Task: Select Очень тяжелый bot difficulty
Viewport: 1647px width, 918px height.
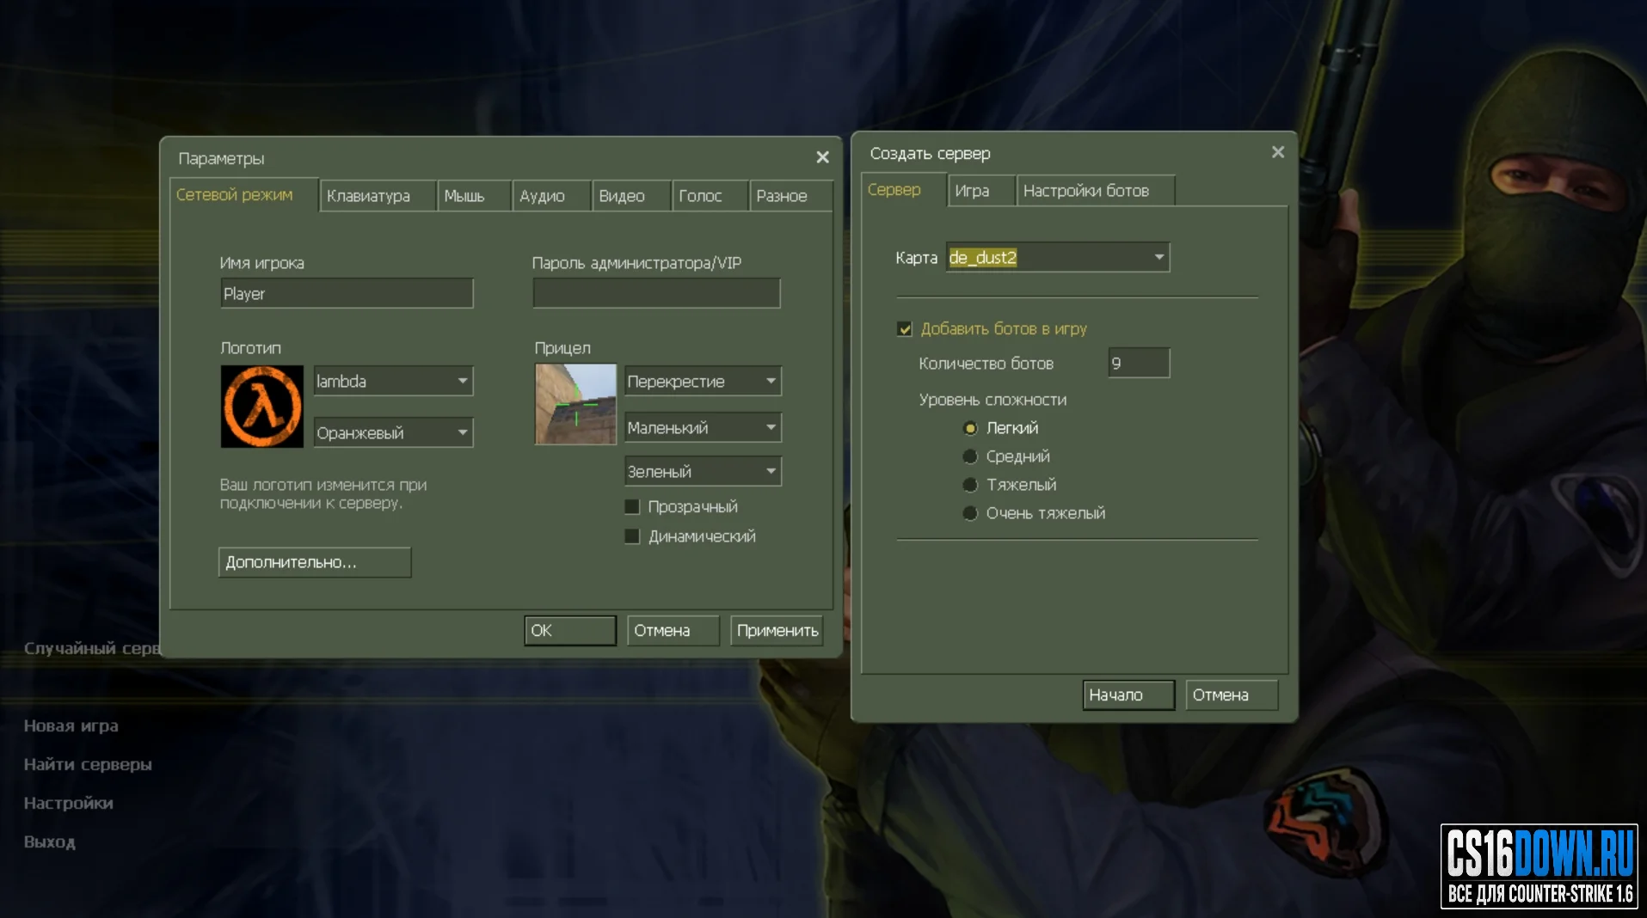Action: (970, 513)
